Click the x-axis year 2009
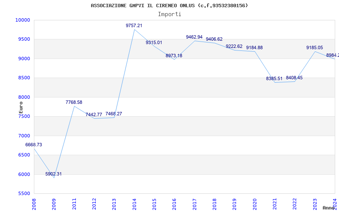 click(54, 204)
